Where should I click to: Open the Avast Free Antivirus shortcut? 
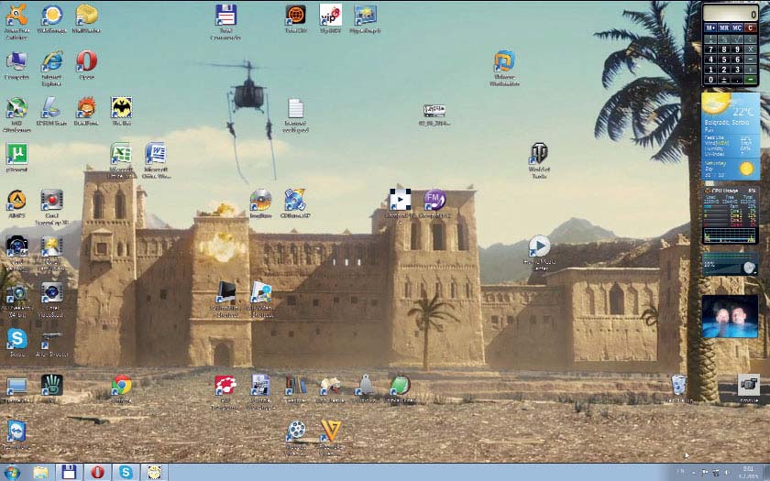coord(16,16)
